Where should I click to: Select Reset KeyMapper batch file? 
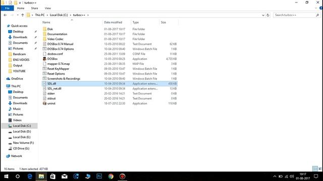tap(58, 69)
